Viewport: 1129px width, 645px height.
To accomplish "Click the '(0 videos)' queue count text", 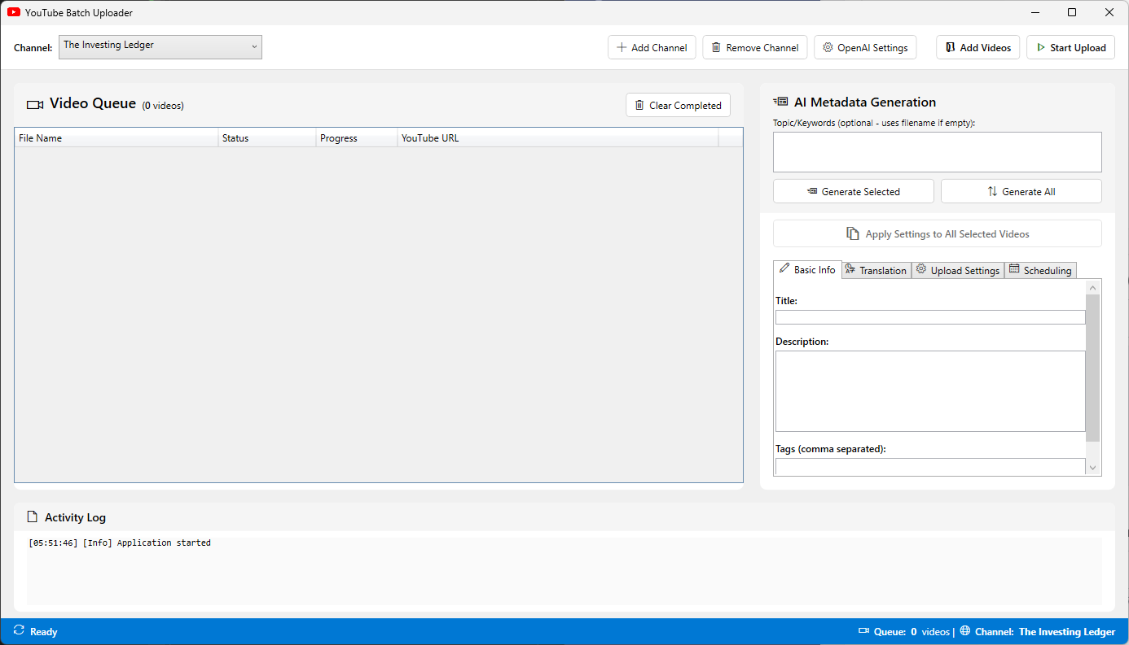I will [163, 106].
